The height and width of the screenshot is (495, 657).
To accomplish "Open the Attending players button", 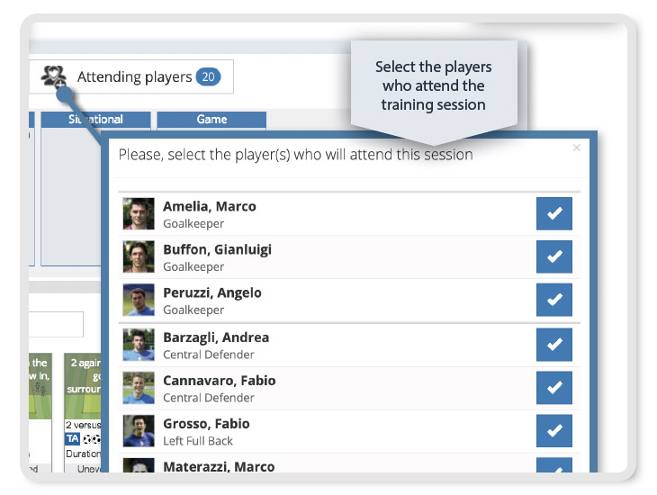I will pyautogui.click(x=131, y=76).
